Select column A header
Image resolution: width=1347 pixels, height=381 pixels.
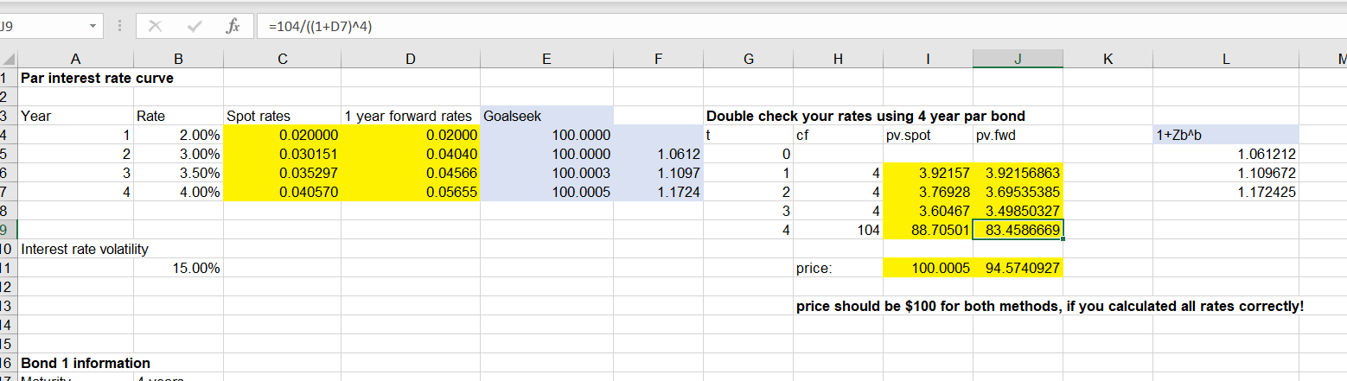(x=75, y=59)
